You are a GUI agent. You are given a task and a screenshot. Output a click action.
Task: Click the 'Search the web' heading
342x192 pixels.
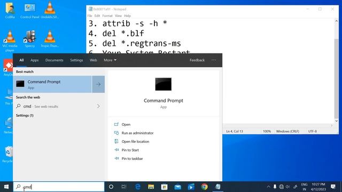pos(28,97)
